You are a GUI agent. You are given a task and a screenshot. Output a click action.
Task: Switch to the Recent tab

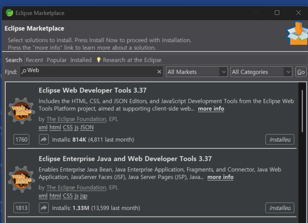pos(34,60)
